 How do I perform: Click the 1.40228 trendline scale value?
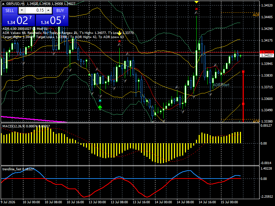[266, 169]
